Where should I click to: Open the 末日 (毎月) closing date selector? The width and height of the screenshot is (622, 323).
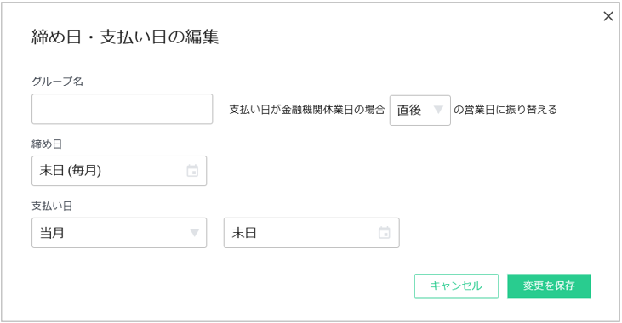point(119,171)
